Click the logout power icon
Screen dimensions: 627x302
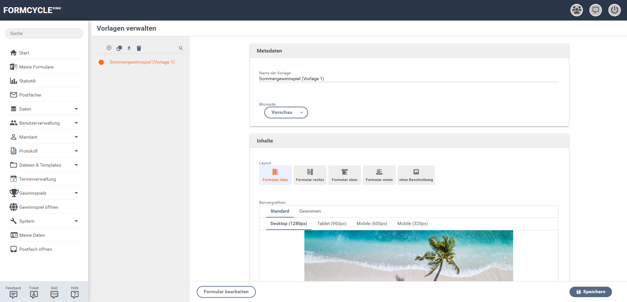pos(614,10)
